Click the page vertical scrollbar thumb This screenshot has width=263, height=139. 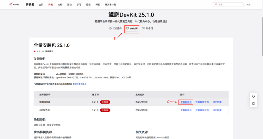(262, 36)
